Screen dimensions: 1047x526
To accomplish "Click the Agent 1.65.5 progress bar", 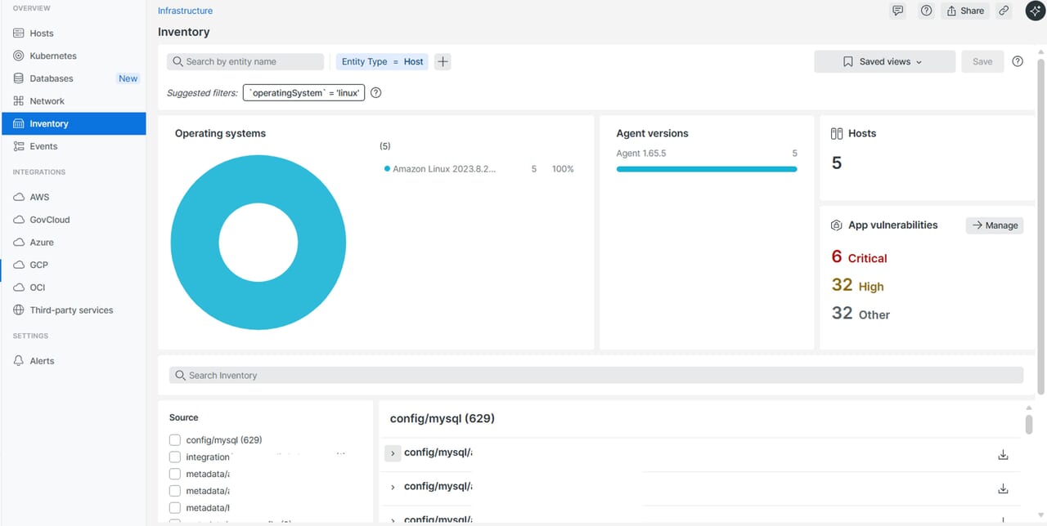I will 706,169.
